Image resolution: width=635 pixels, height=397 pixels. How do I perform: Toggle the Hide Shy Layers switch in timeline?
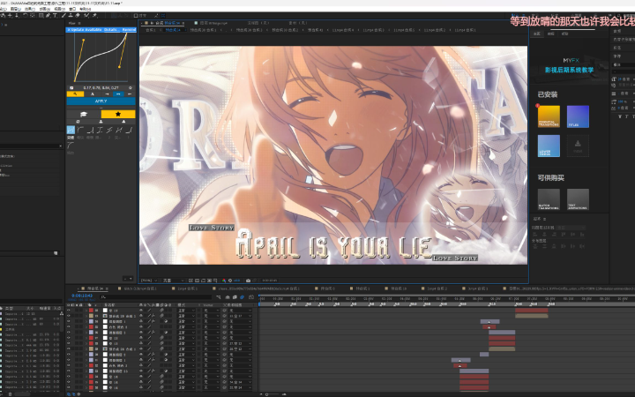click(x=228, y=297)
